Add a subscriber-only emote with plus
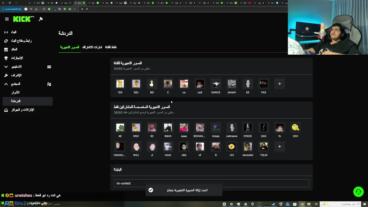 (x=279, y=147)
